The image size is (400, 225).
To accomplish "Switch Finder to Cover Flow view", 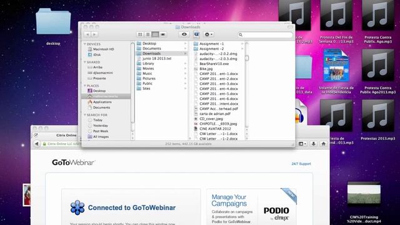I will (163, 34).
